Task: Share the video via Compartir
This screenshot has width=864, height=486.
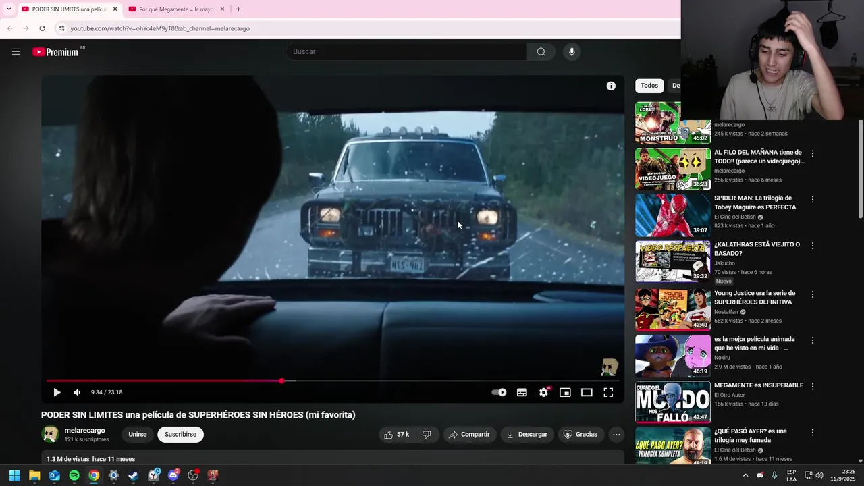Action: pos(468,435)
